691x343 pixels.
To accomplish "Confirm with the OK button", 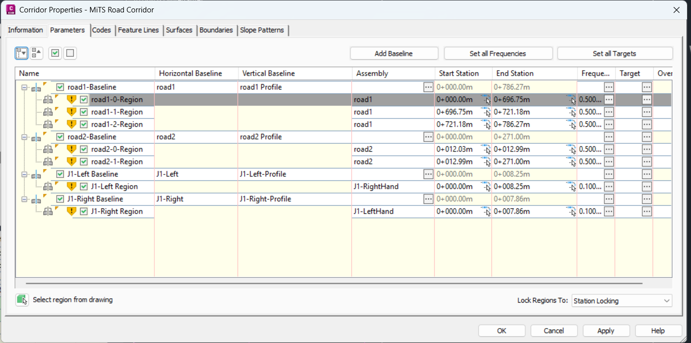I will coord(502,331).
